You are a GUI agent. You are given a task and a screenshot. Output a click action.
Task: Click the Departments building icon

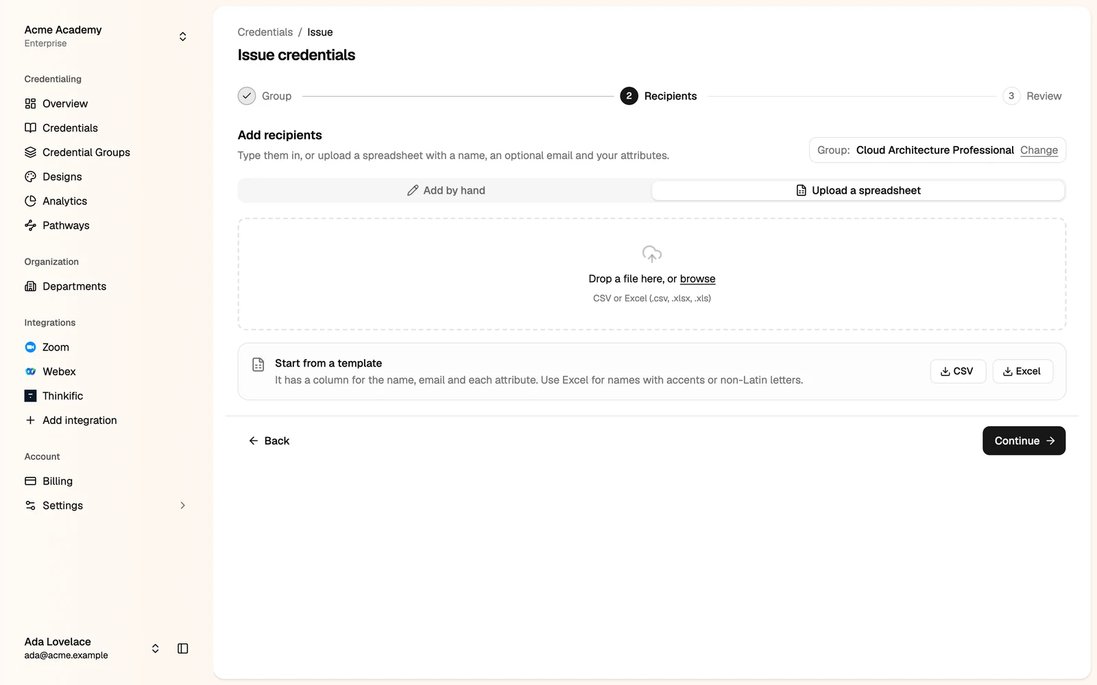coord(30,286)
